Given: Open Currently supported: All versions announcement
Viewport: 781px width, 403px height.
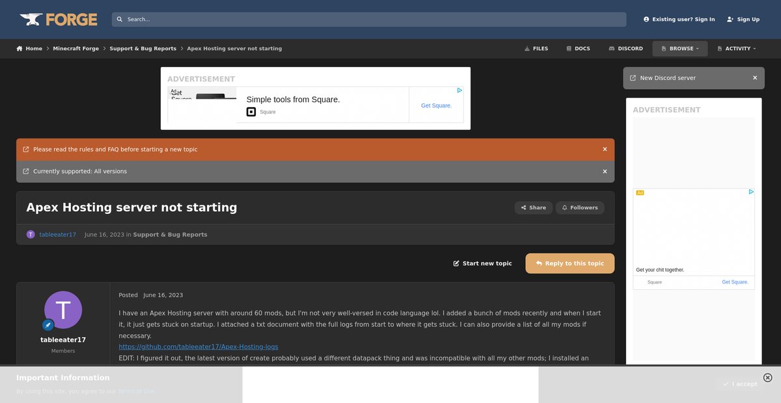Looking at the screenshot, I should pos(80,172).
